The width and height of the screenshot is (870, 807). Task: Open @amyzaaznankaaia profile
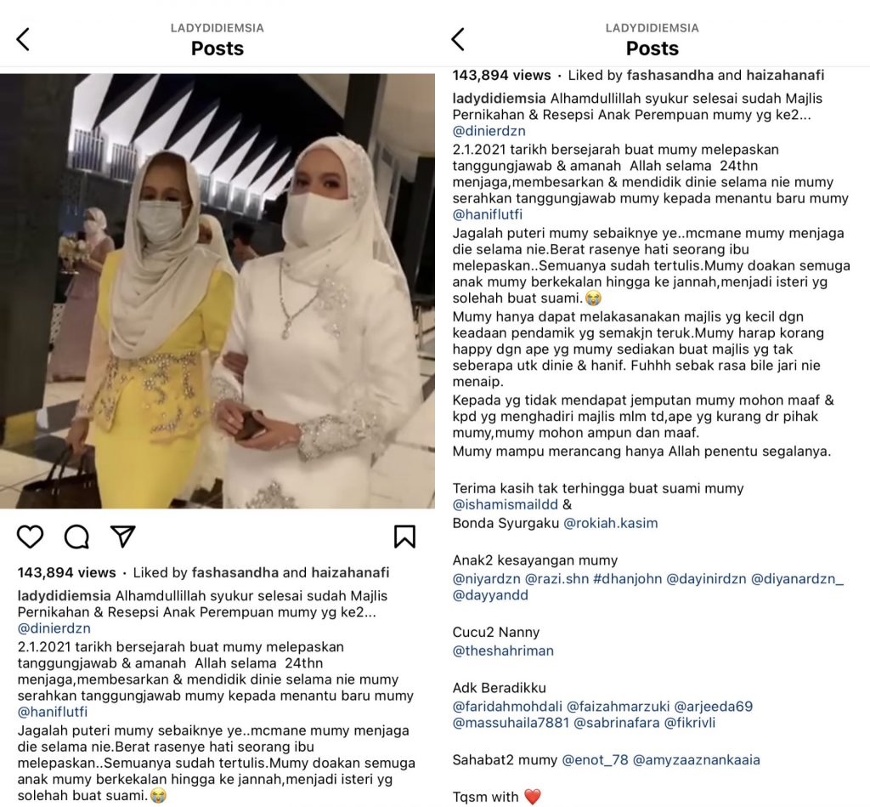click(x=697, y=759)
